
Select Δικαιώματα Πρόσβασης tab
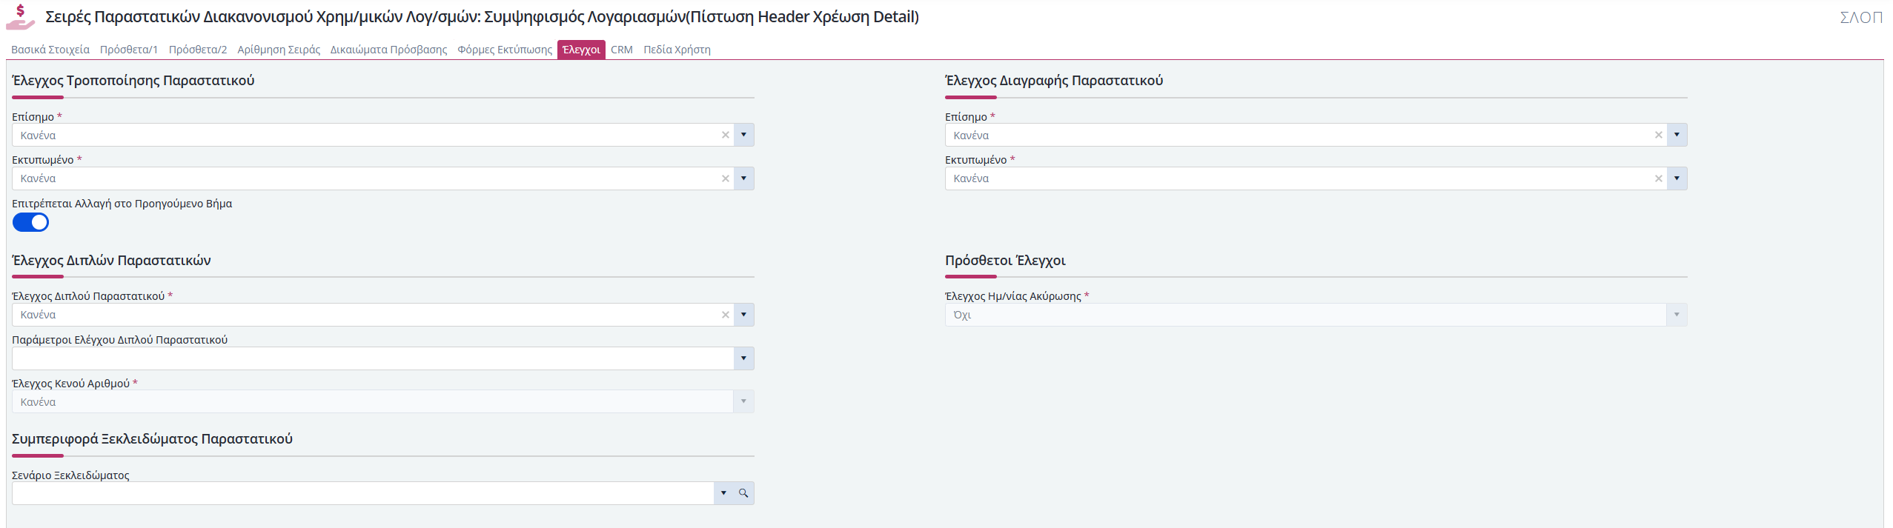click(388, 50)
